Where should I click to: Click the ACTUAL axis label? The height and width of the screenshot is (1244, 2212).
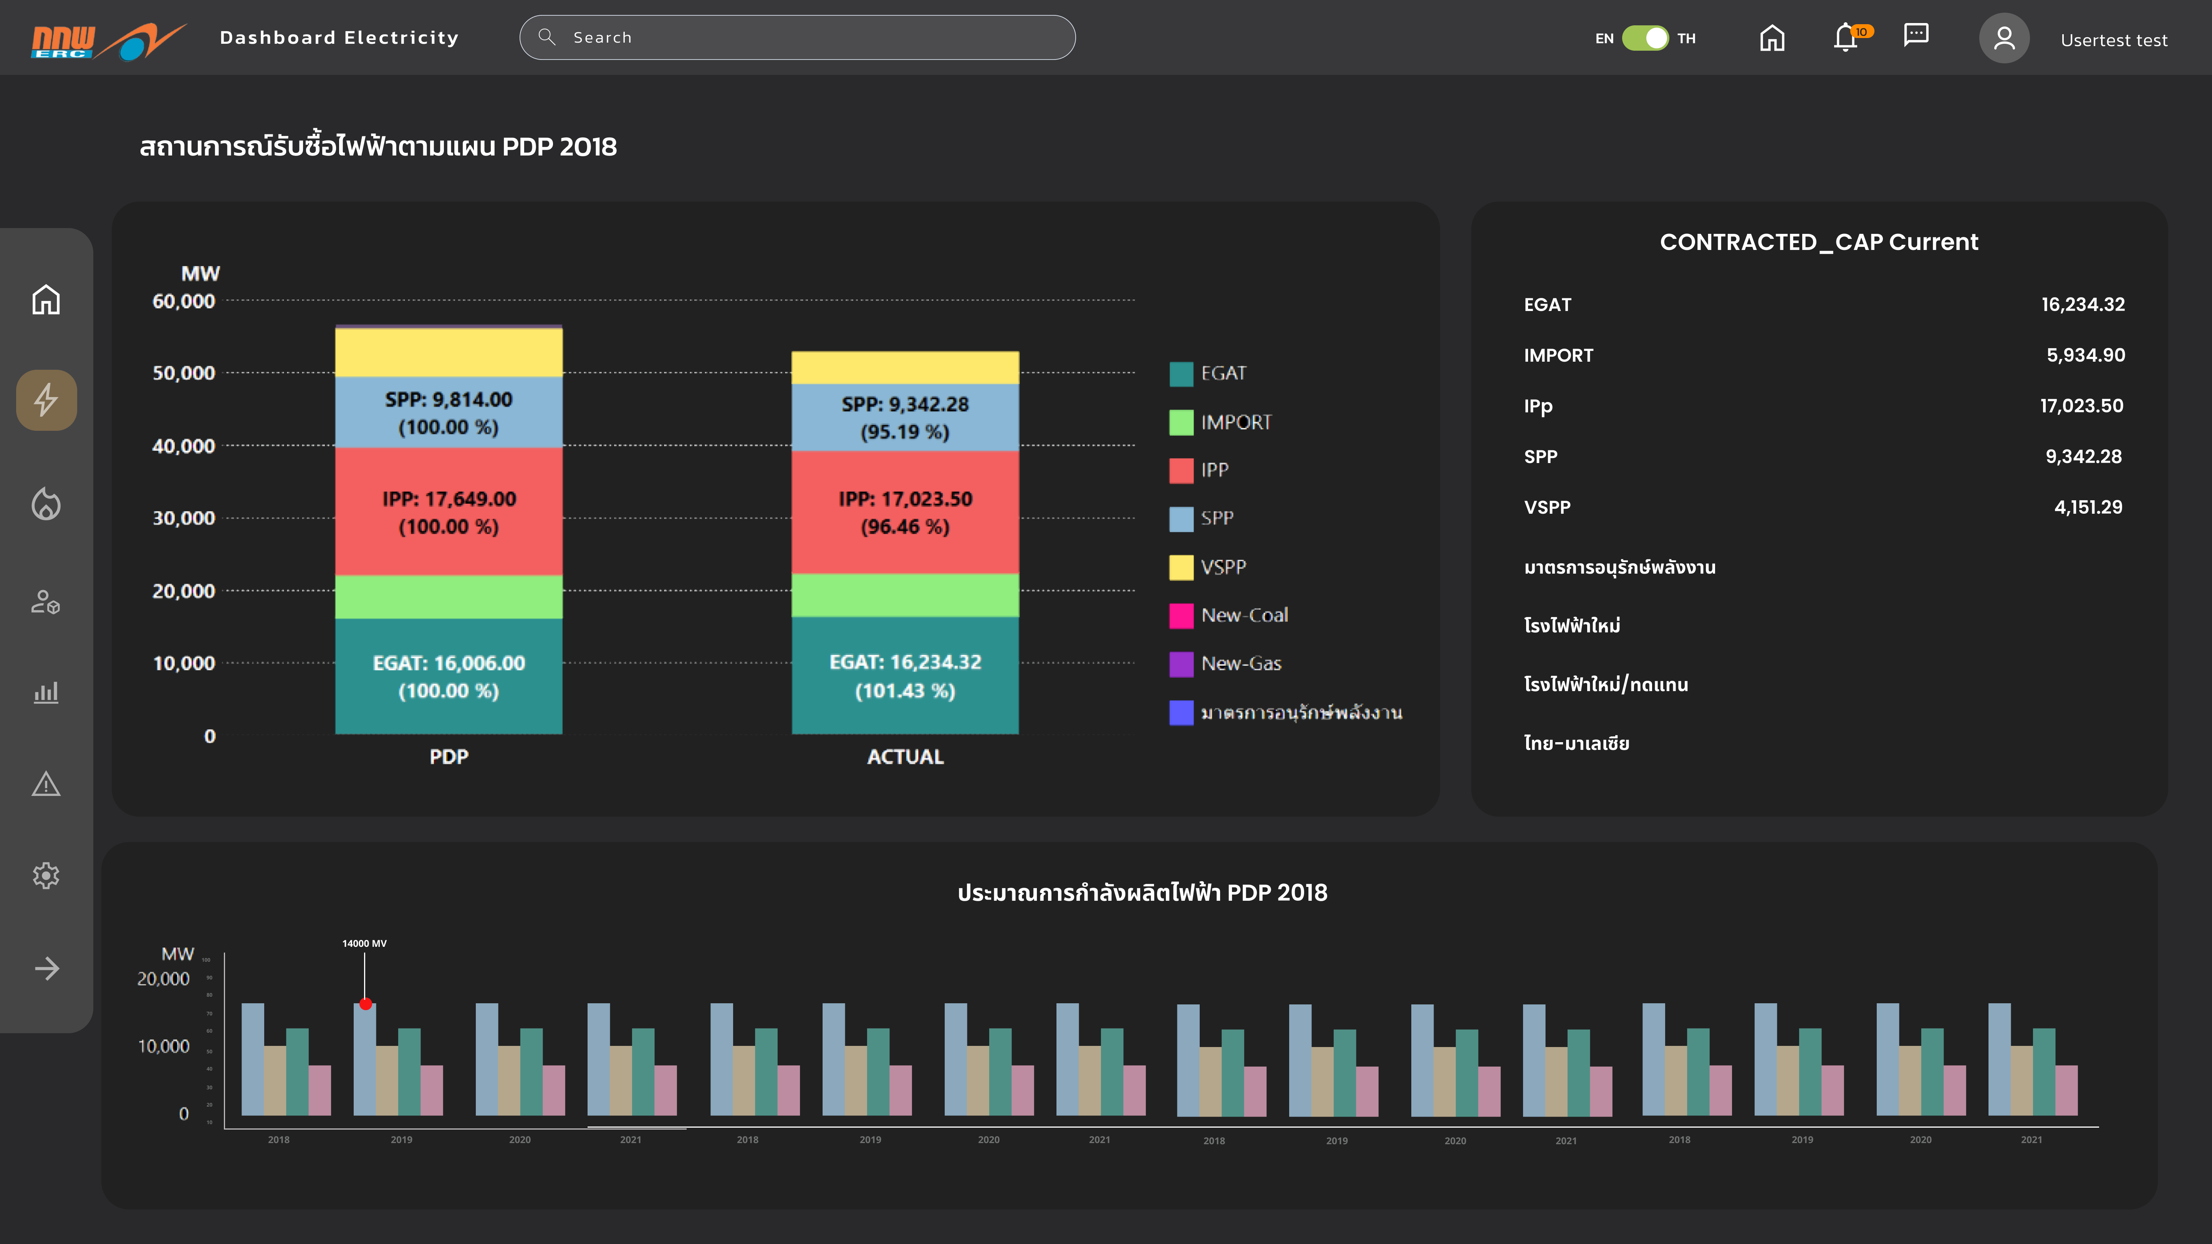(905, 756)
